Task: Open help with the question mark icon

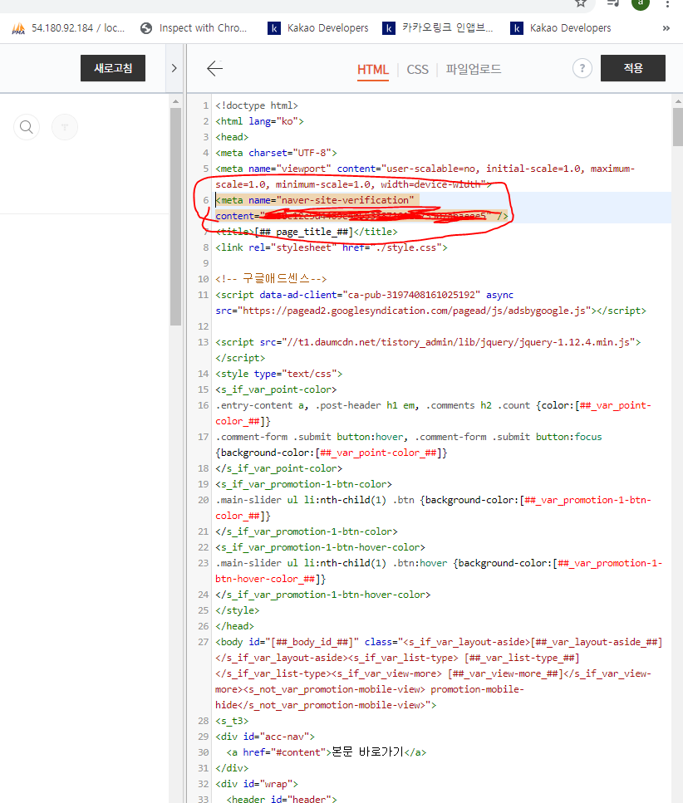Action: point(582,68)
